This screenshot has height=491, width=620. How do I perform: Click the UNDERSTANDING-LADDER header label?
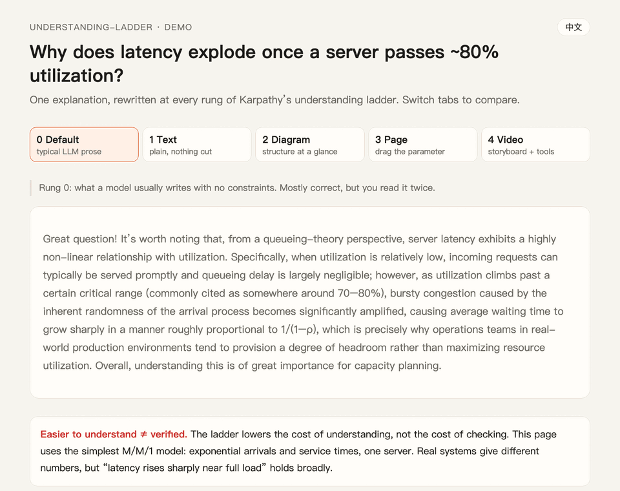tap(91, 27)
